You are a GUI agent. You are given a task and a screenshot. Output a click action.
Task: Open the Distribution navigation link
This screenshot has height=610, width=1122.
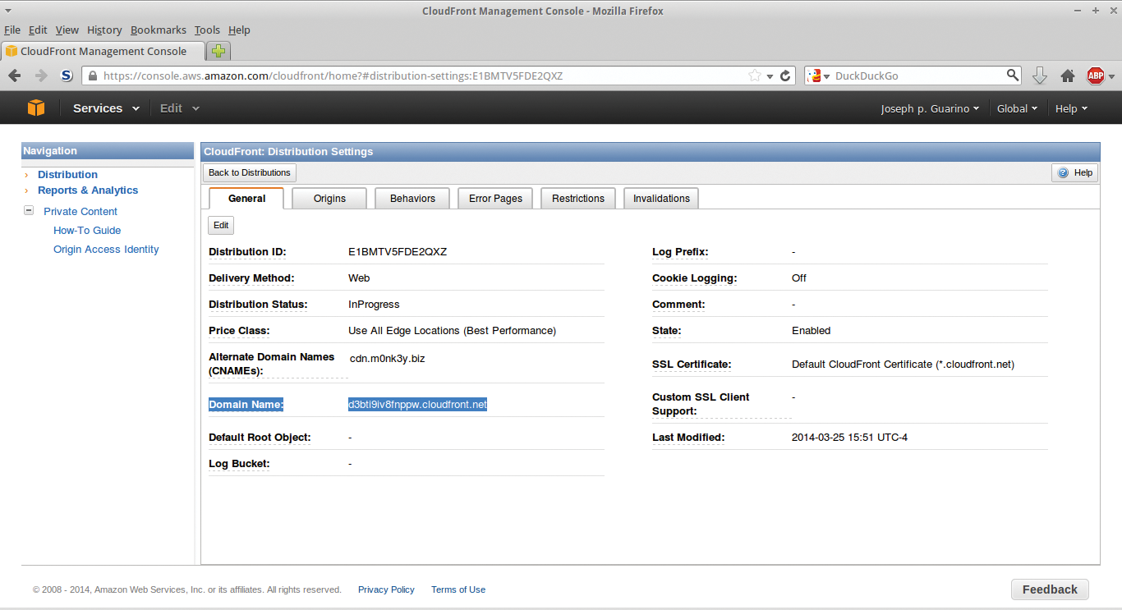pyautogui.click(x=67, y=175)
